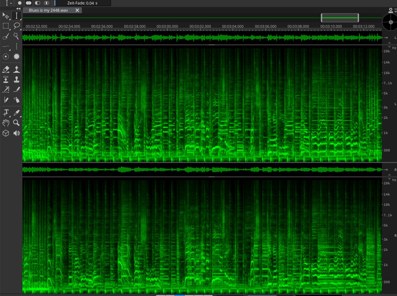This screenshot has height=296, width=397.
Task: Click the down triangle next to left channel Hz label
Action: tap(389, 47)
